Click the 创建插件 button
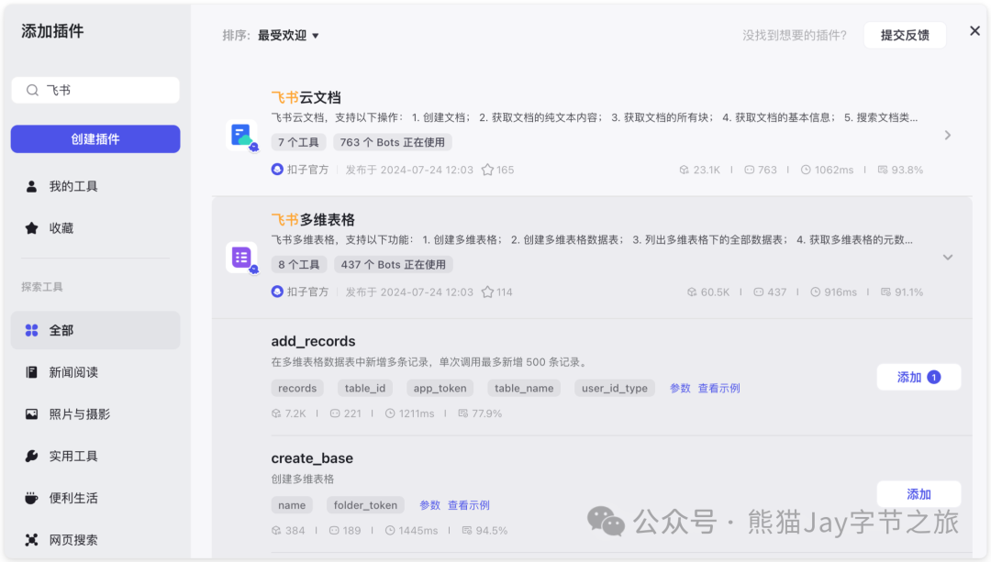 click(x=95, y=139)
